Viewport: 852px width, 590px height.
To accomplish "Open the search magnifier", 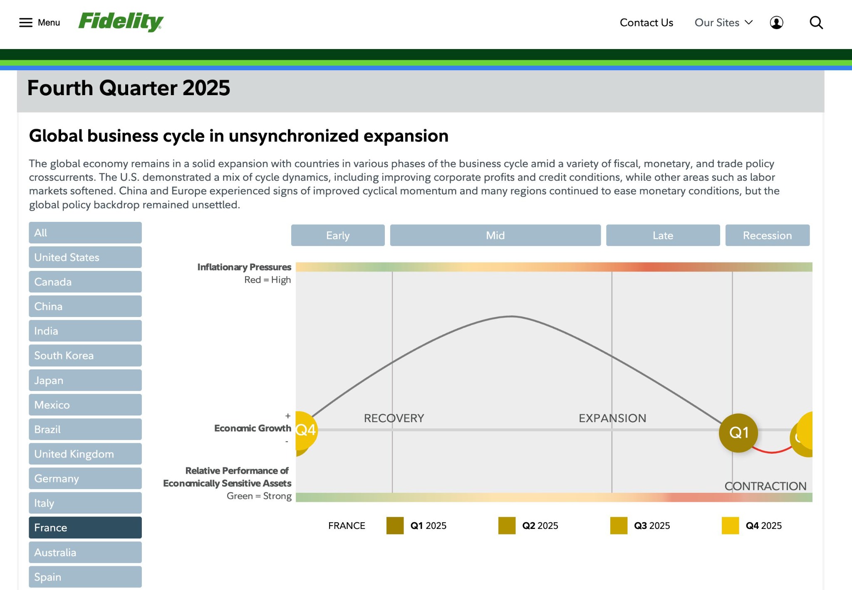I will tap(816, 22).
